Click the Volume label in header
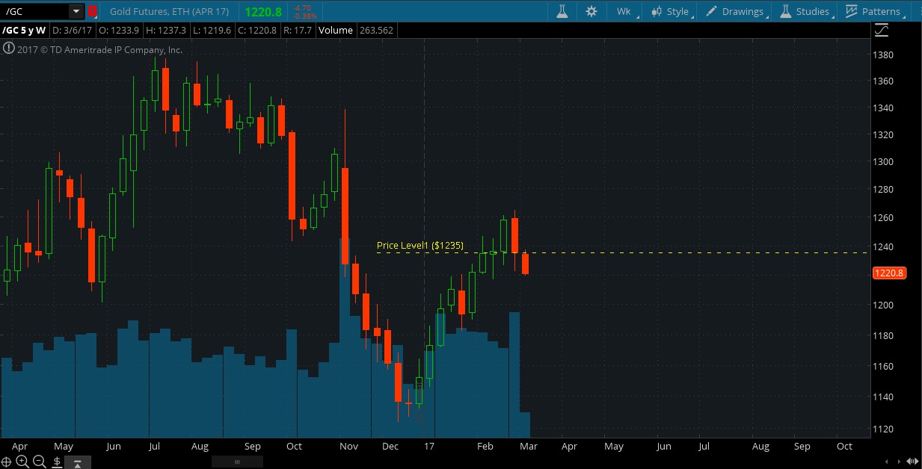Image resolution: width=922 pixels, height=469 pixels. [x=335, y=31]
